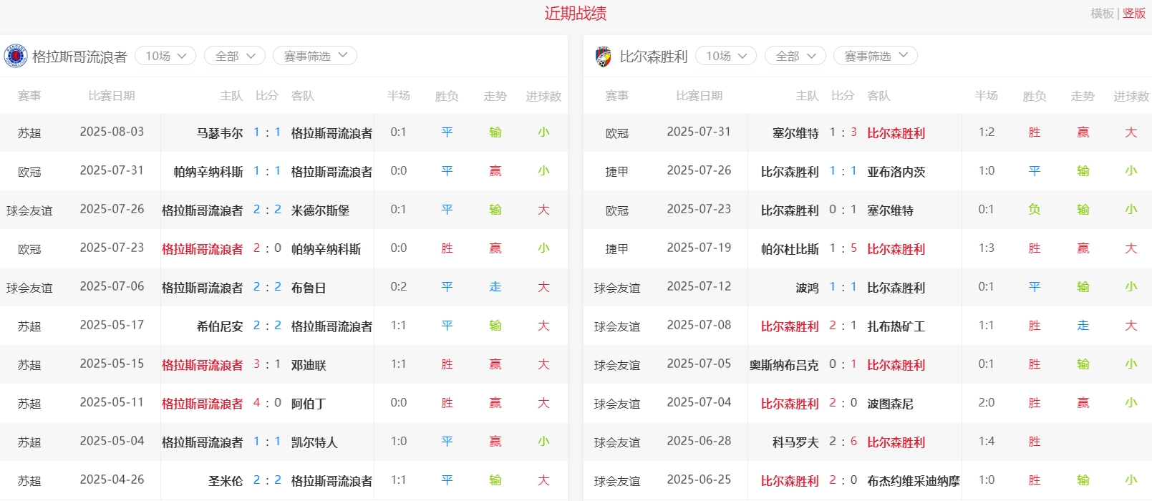Click the Viktoria Plzeň team crest icon
This screenshot has width=1152, height=501.
604,57
